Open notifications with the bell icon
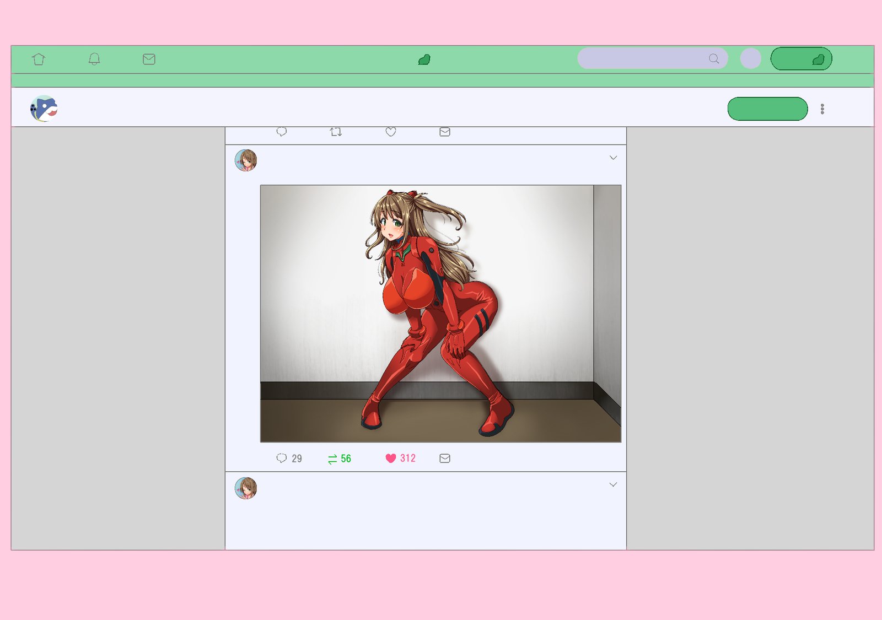The width and height of the screenshot is (882, 620). click(x=94, y=59)
